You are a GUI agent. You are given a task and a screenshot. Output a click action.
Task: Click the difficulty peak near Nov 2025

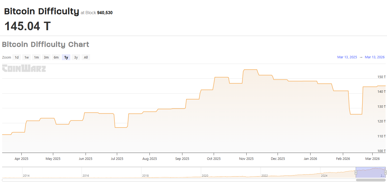(250, 70)
